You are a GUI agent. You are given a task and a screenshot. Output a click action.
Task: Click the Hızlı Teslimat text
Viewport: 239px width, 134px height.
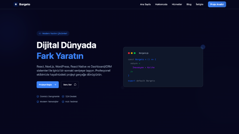tap(71, 102)
